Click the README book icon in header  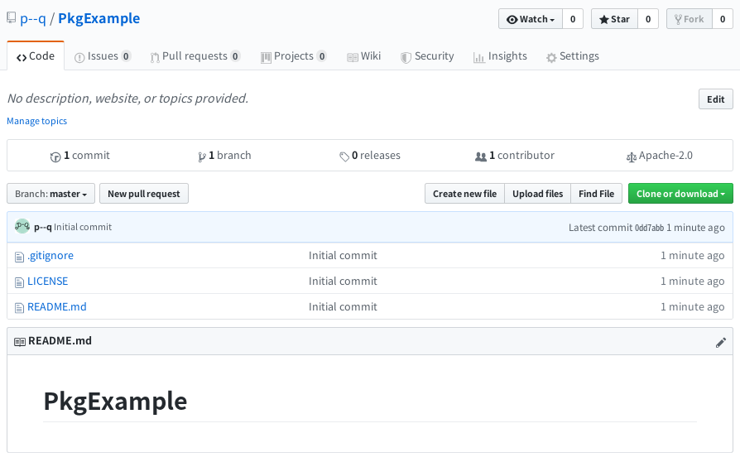point(20,342)
